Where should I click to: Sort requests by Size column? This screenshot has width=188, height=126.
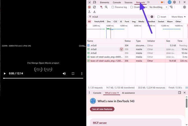171,41
